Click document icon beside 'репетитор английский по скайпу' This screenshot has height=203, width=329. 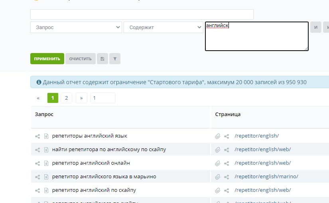coord(46,190)
